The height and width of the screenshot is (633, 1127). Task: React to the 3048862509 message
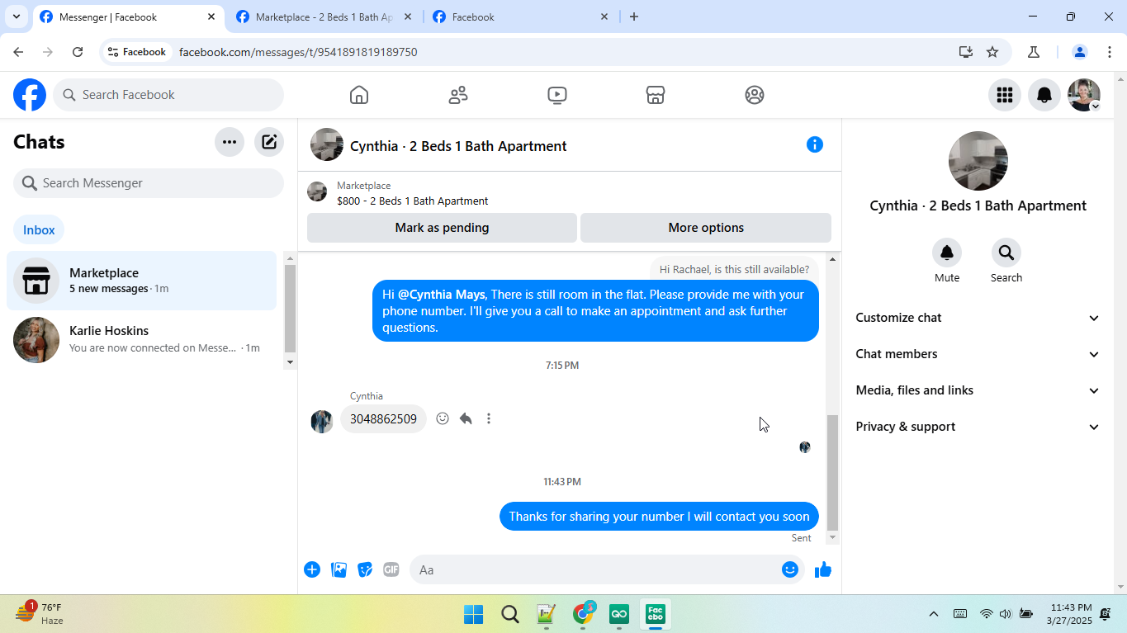(443, 418)
